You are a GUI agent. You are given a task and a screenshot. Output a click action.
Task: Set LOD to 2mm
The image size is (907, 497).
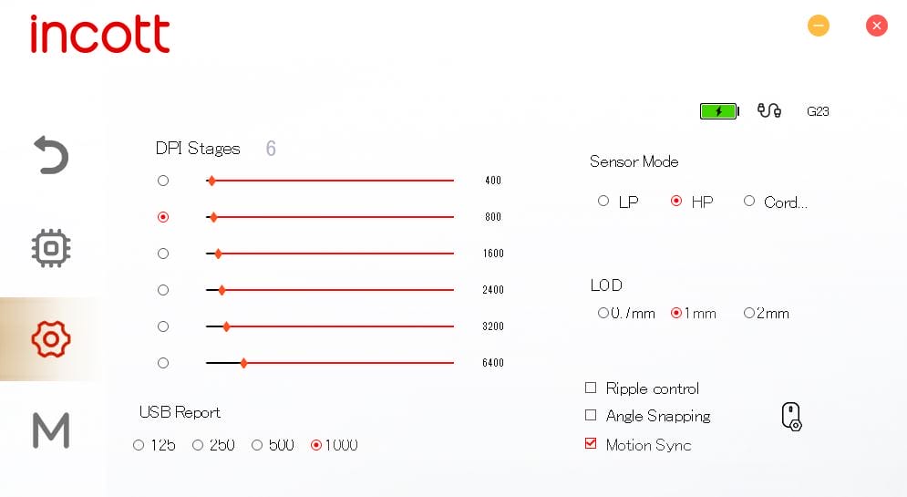point(749,313)
